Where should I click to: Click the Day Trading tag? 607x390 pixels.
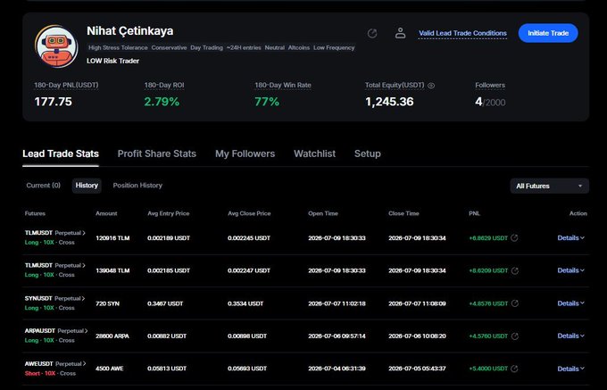click(206, 47)
